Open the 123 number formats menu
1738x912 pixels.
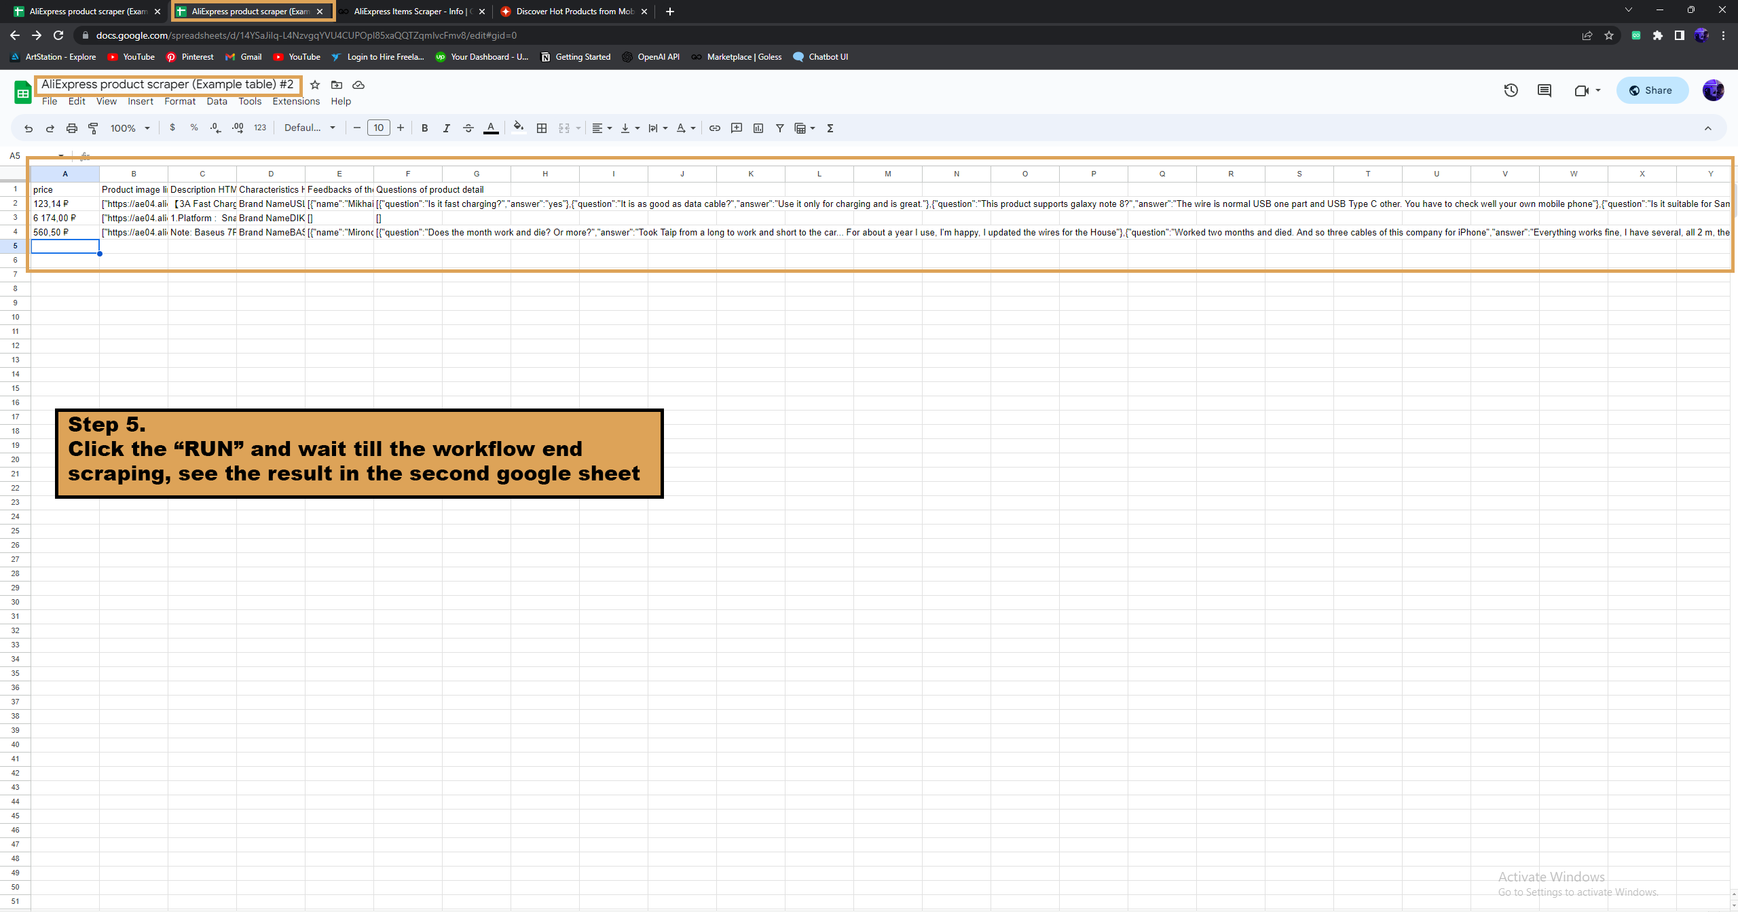tap(260, 128)
